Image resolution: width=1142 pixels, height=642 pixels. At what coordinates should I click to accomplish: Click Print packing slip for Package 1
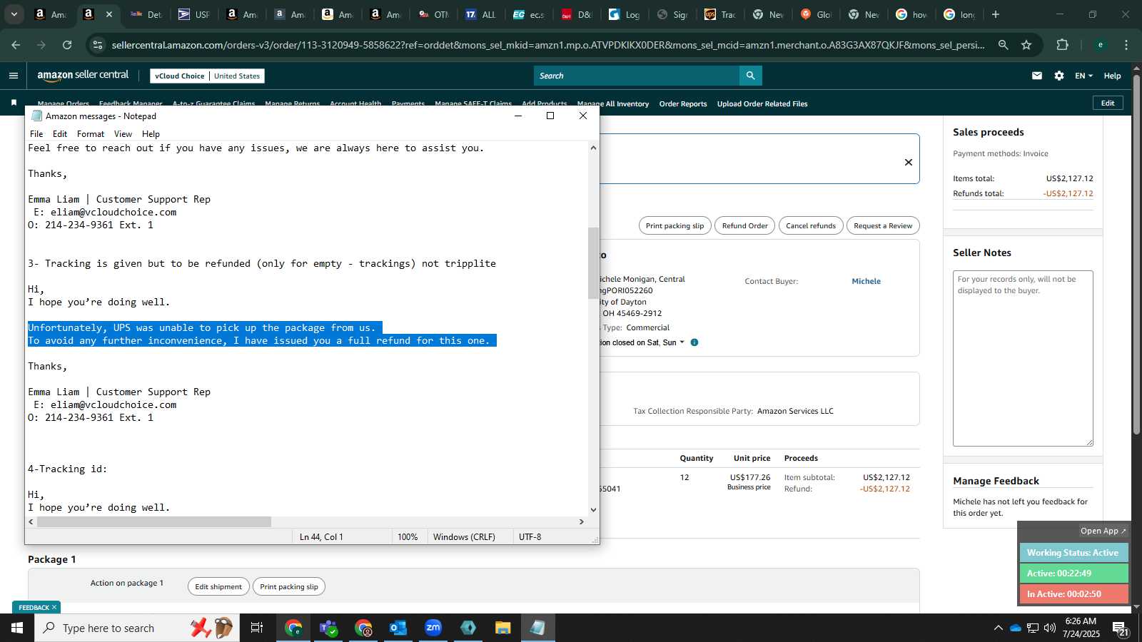[289, 587]
